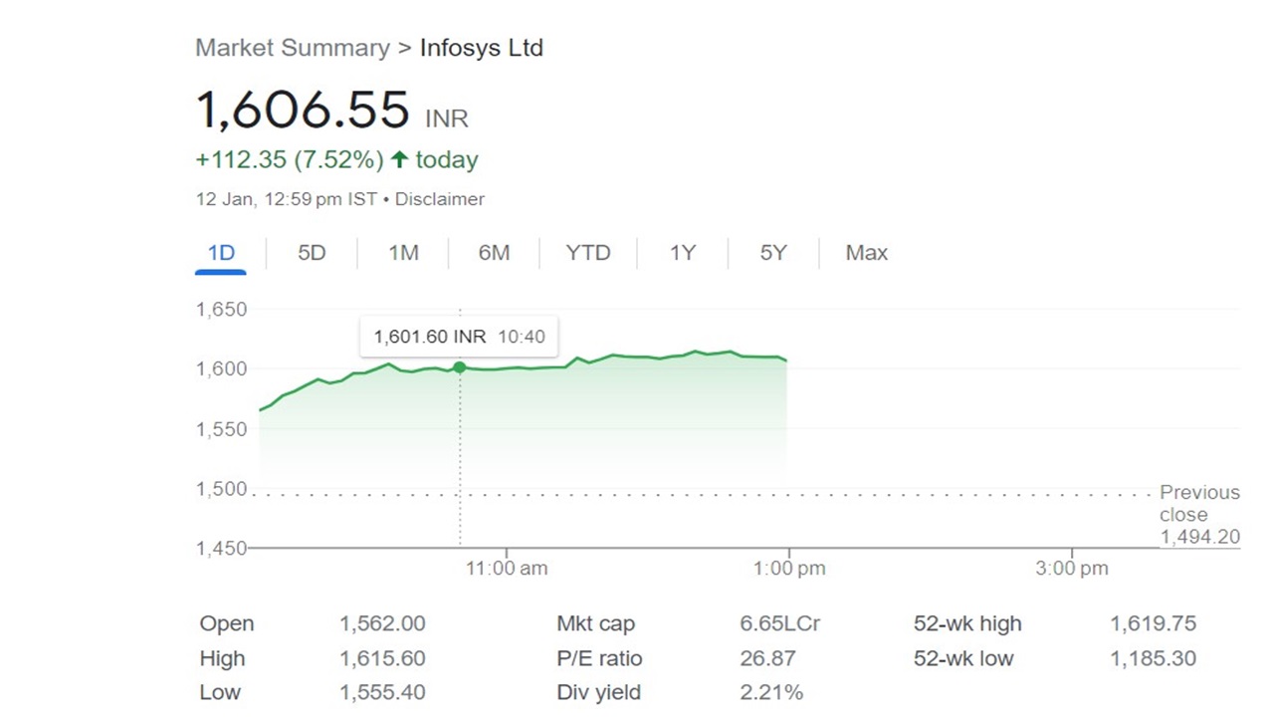The width and height of the screenshot is (1274, 717).
Task: Select the YTD range tab
Action: [588, 253]
